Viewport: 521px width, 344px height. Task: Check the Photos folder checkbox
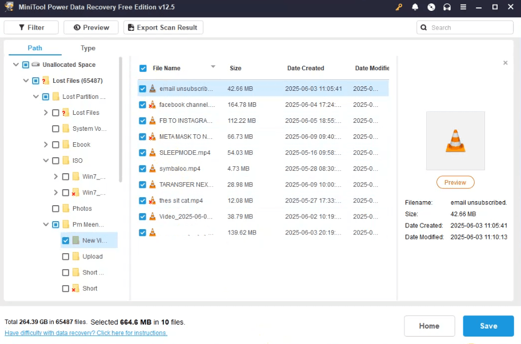(56, 209)
